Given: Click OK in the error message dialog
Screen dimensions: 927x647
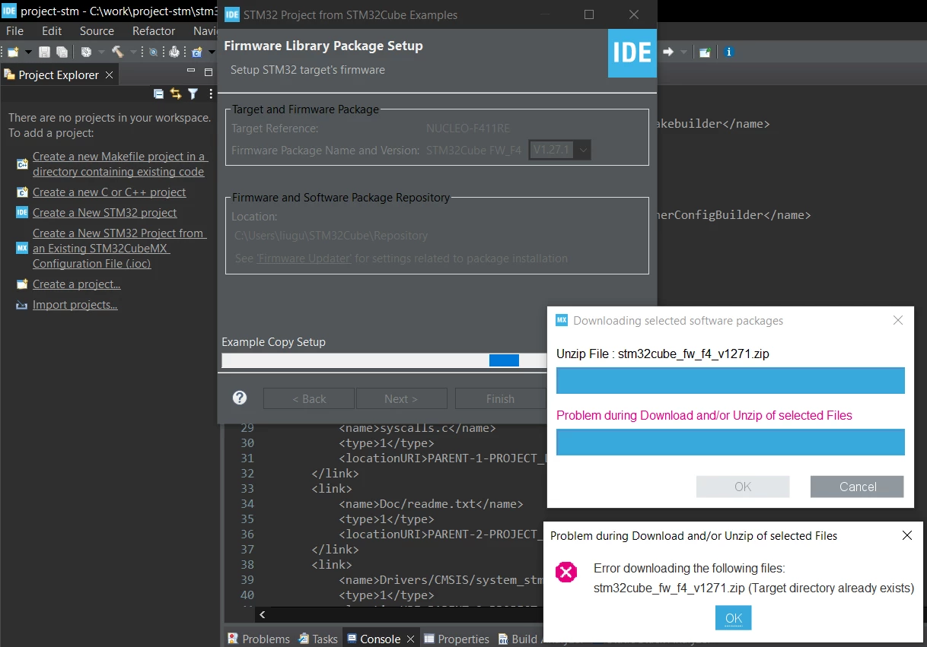Looking at the screenshot, I should click(734, 618).
